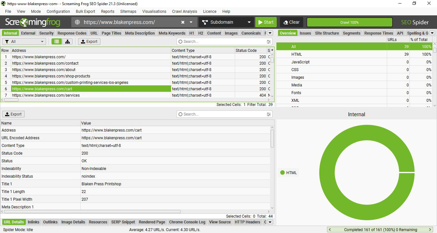The image size is (437, 233).
Task: Add columns with the plus icon
Action: point(272,50)
